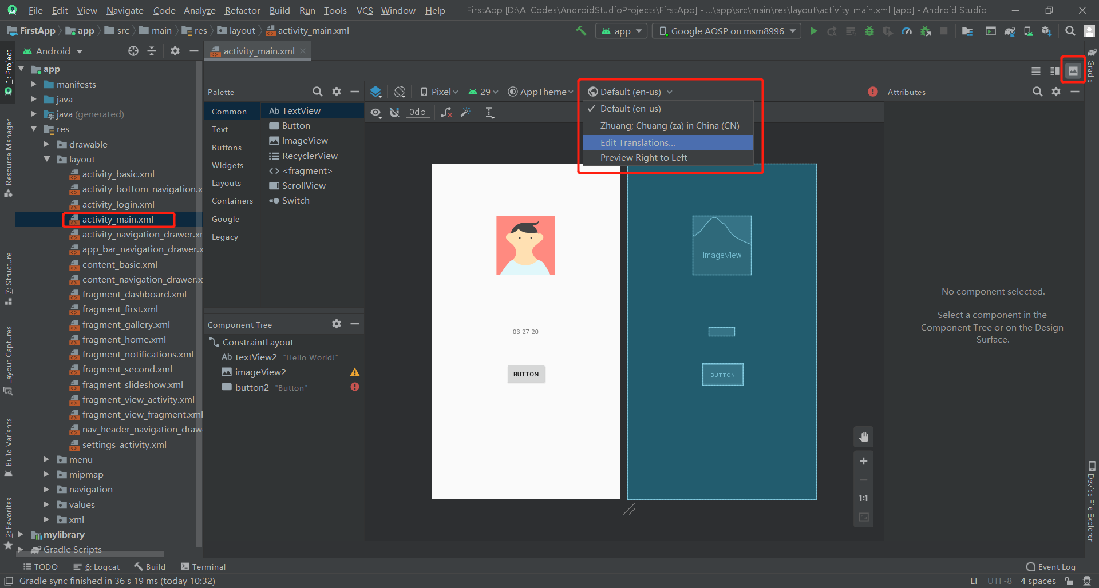Click BUTTON widget in design preview

(526, 374)
